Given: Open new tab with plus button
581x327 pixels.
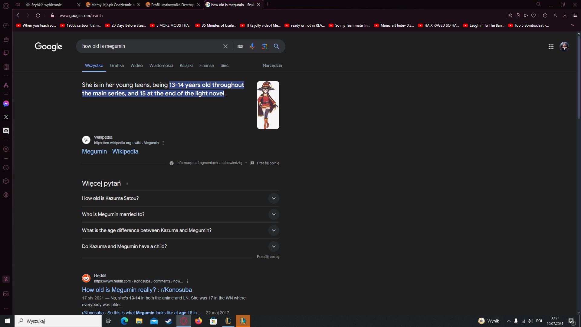Looking at the screenshot, I should pos(268,5).
